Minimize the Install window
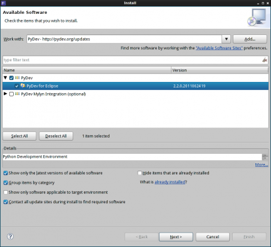This screenshot has width=271, height=247. [258, 3]
